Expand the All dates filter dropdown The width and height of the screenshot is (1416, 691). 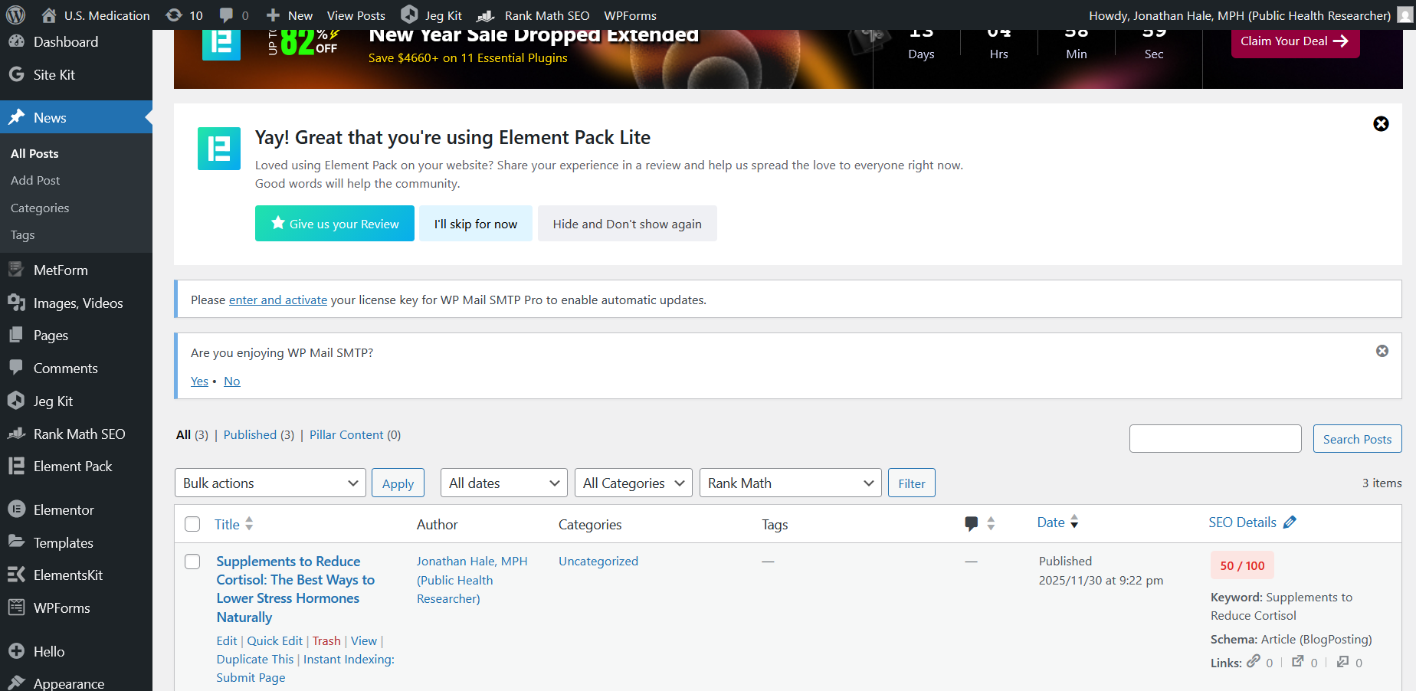[503, 483]
